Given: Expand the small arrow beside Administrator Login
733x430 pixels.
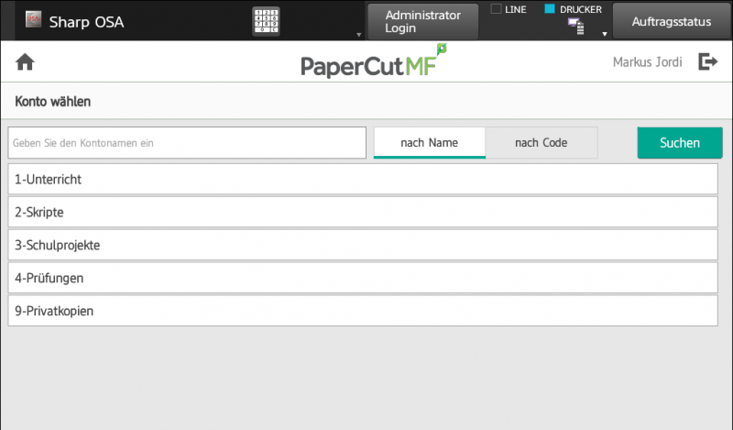Looking at the screenshot, I should [358, 35].
